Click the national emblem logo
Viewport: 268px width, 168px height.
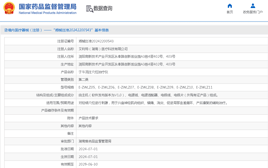9,8
